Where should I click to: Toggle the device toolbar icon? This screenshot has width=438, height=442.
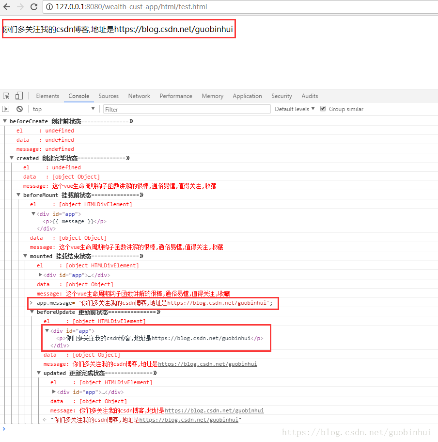19,96
